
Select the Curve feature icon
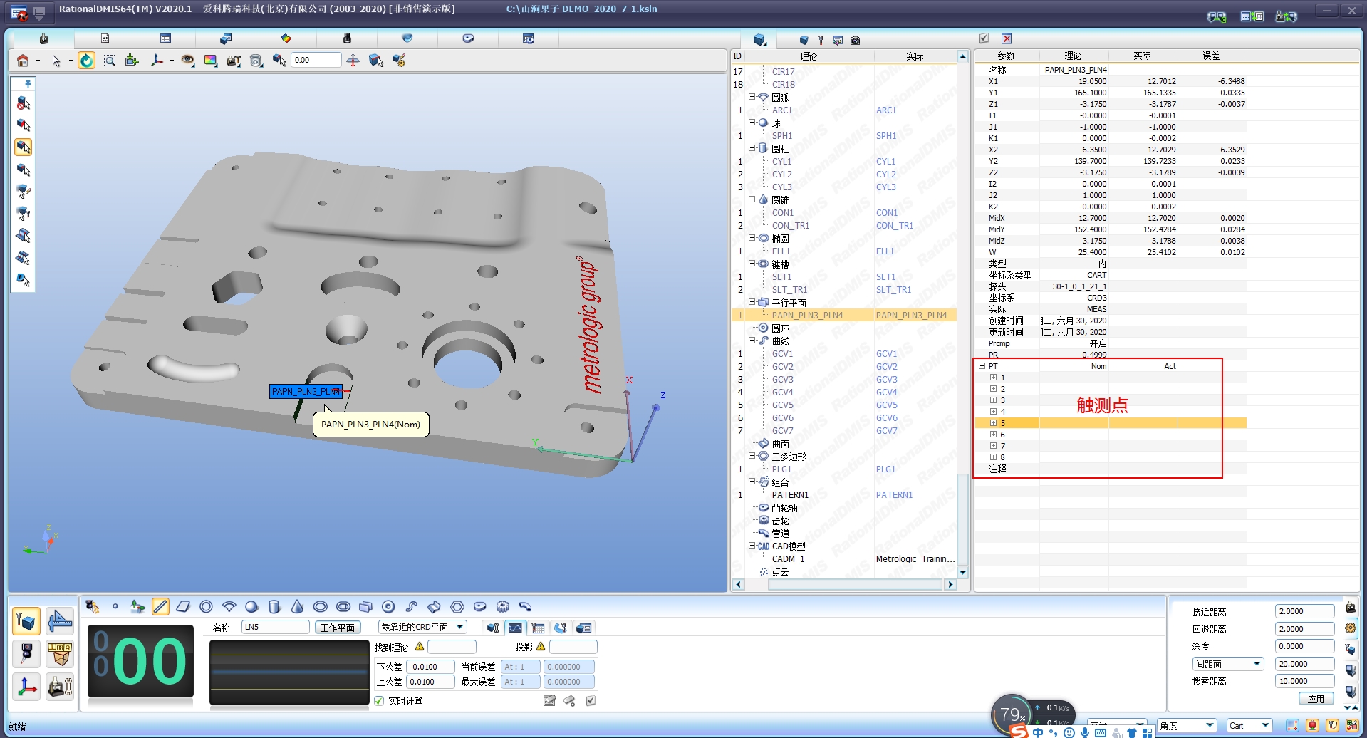[x=412, y=606]
